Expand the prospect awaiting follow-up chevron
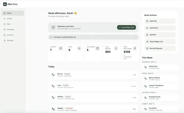Image resolution: width=184 pixels, height=113 pixels. 136,37
